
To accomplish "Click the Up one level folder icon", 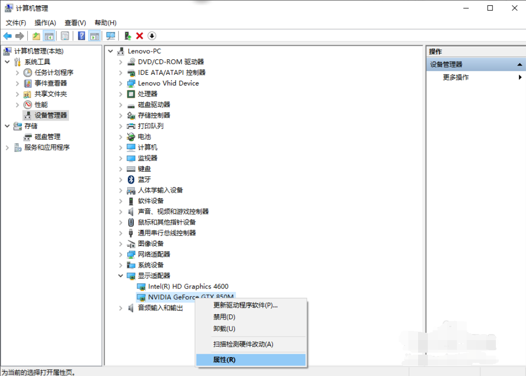I will pos(36,36).
